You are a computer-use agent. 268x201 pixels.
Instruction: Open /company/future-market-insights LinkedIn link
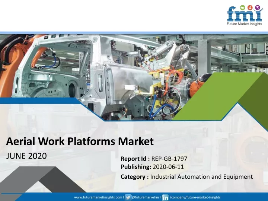(195, 197)
